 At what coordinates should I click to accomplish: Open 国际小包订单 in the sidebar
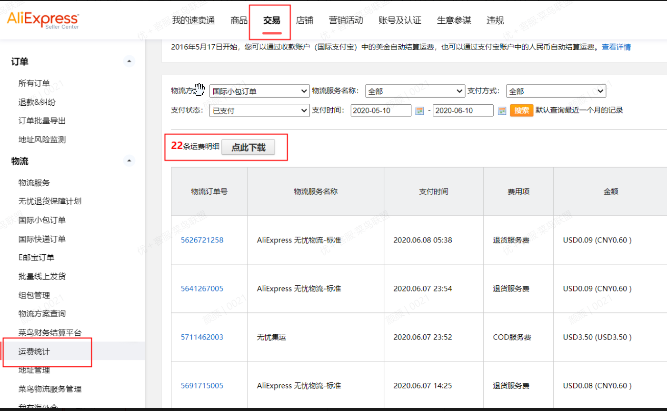click(x=42, y=220)
